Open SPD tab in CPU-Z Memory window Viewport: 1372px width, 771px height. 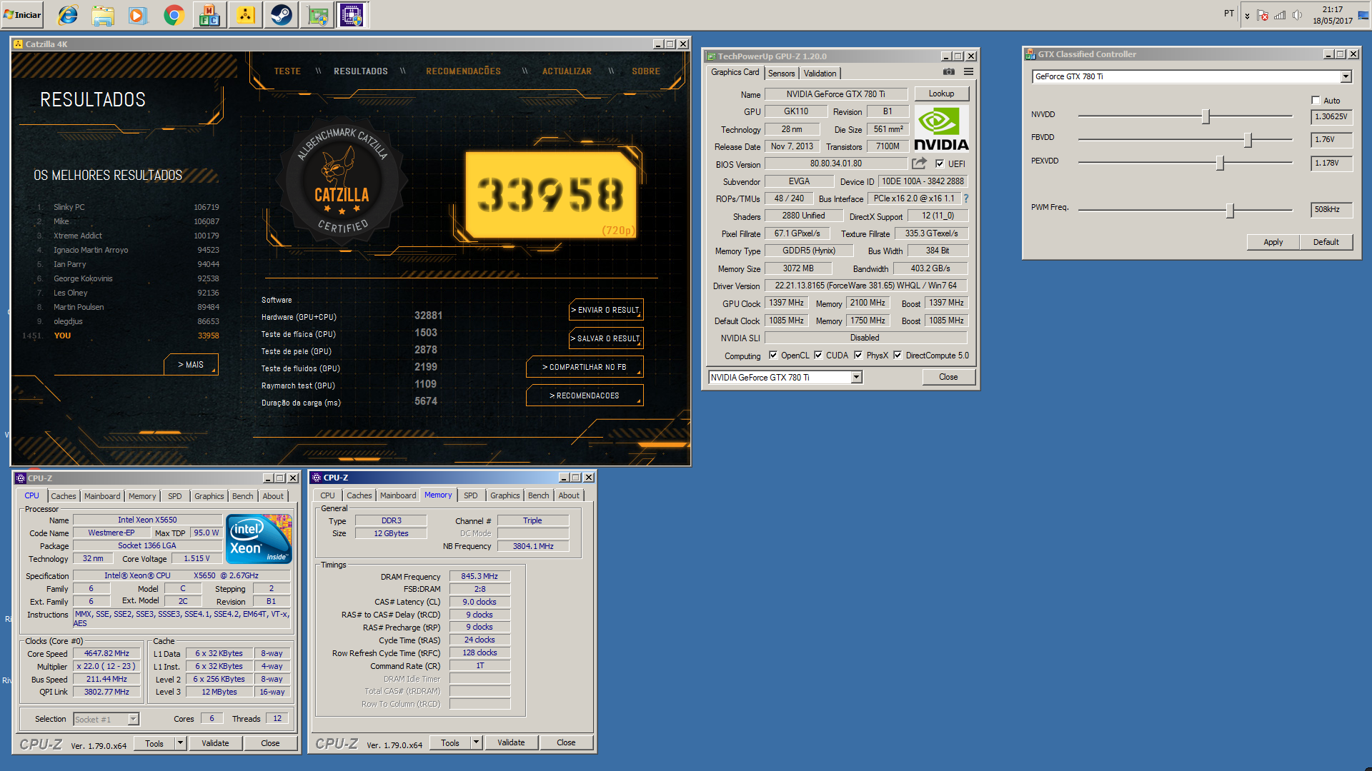coord(470,495)
